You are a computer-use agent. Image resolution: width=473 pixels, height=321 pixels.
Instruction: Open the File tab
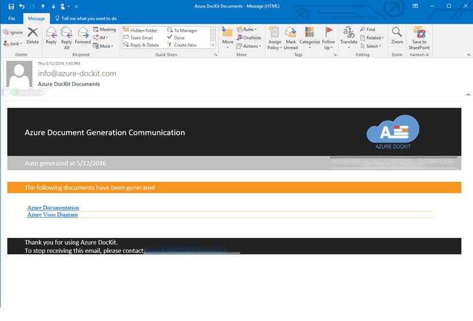click(12, 18)
